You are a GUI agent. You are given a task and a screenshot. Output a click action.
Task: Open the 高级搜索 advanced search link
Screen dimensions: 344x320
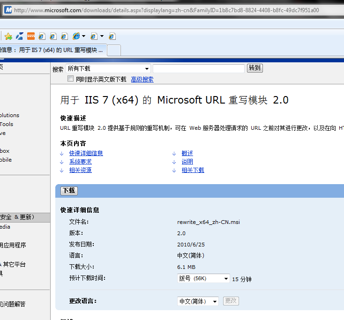(142, 79)
